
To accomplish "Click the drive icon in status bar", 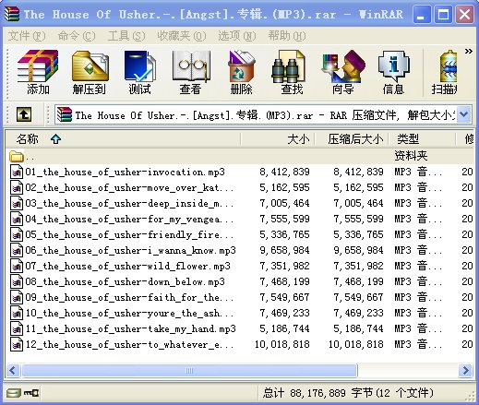I will 14,393.
